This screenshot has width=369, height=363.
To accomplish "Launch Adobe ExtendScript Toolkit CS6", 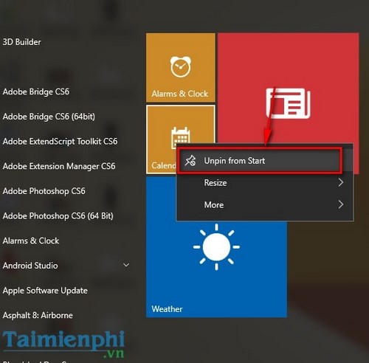I will pyautogui.click(x=60, y=142).
